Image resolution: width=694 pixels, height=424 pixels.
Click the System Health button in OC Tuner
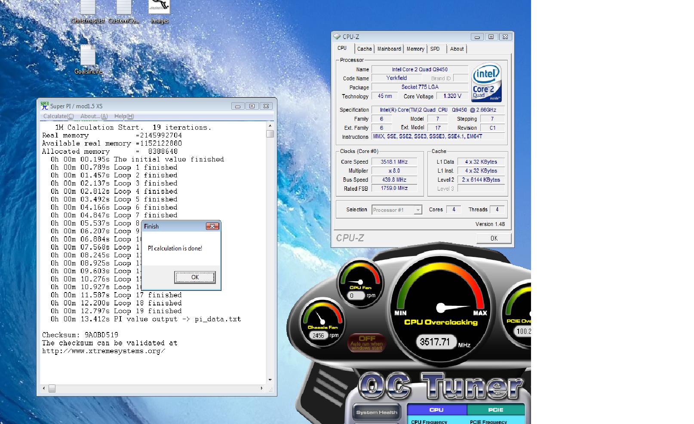pyautogui.click(x=377, y=412)
